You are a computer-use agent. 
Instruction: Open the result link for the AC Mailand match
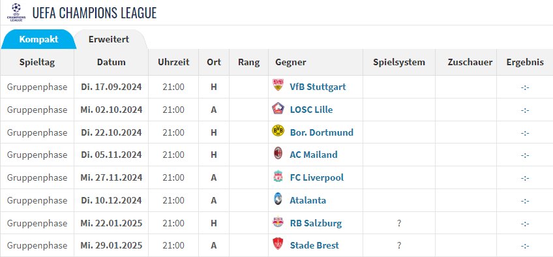[525, 155]
